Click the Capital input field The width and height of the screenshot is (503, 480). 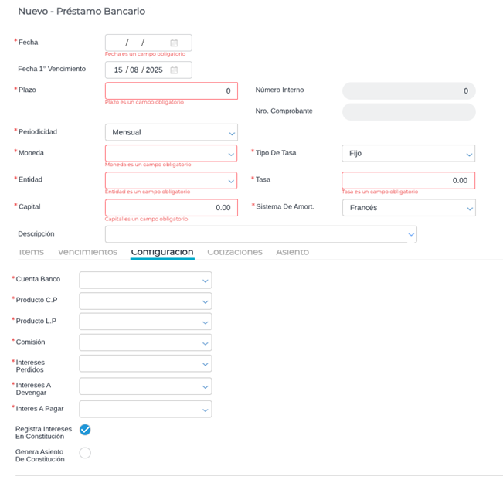[172, 208]
